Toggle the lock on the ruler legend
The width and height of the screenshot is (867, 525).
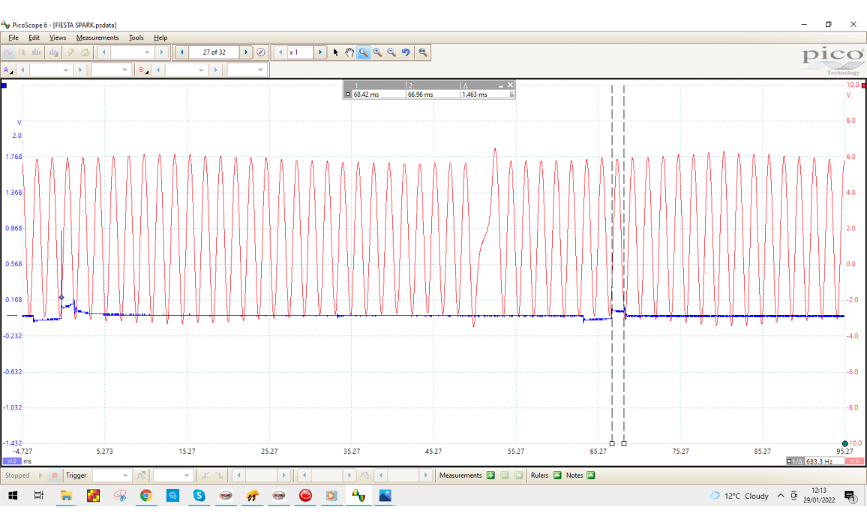[x=511, y=94]
